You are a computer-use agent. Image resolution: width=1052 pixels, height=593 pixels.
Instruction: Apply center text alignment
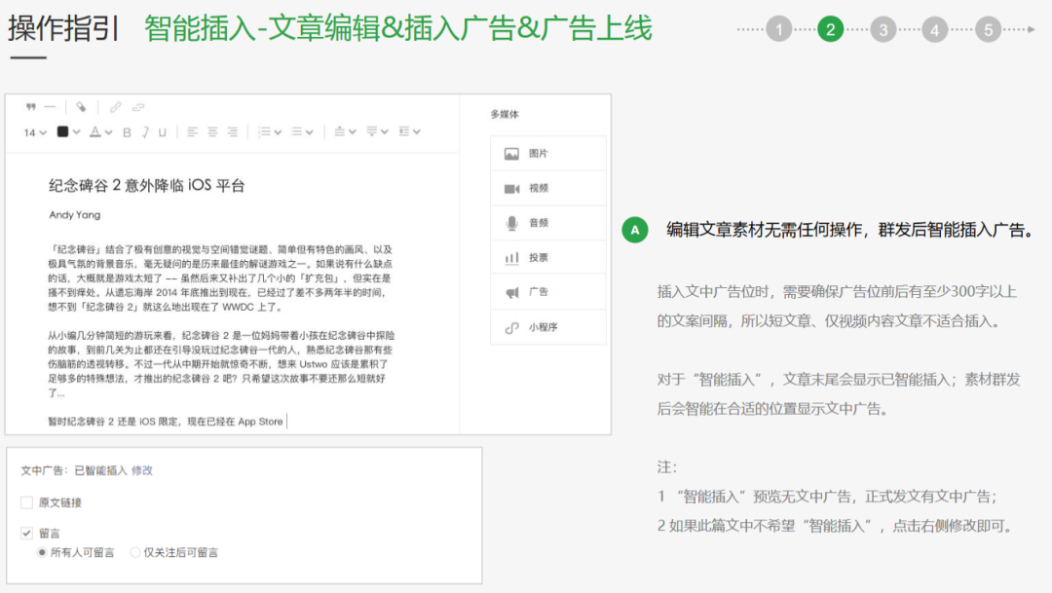click(x=212, y=130)
